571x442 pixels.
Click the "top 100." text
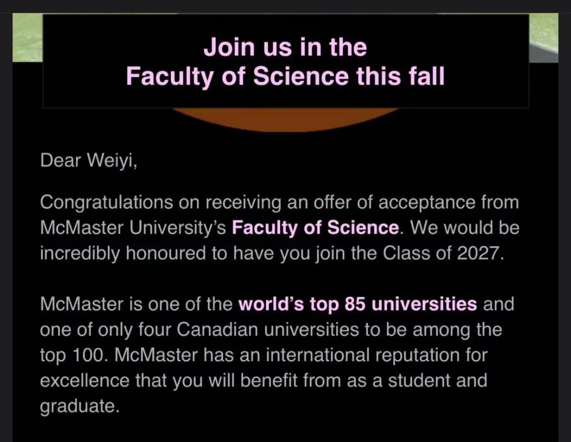pyautogui.click(x=74, y=355)
